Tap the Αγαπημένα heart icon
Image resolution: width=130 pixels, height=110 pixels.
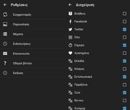tap(70, 53)
